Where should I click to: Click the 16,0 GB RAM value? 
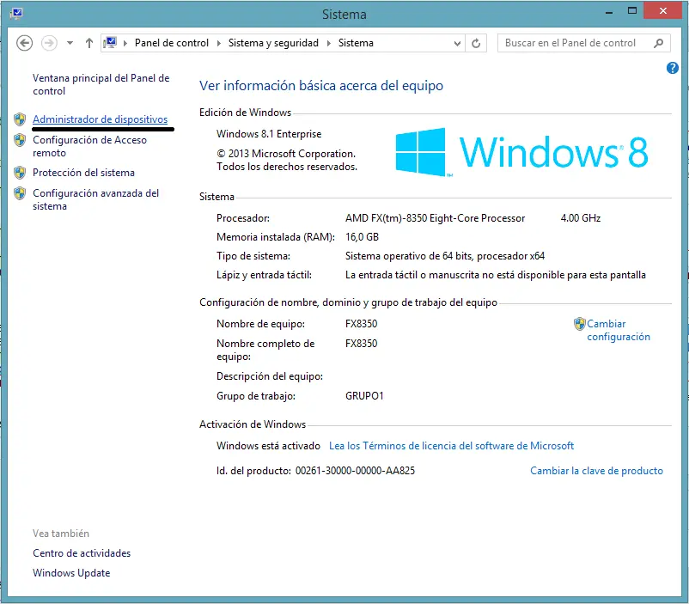pos(362,237)
